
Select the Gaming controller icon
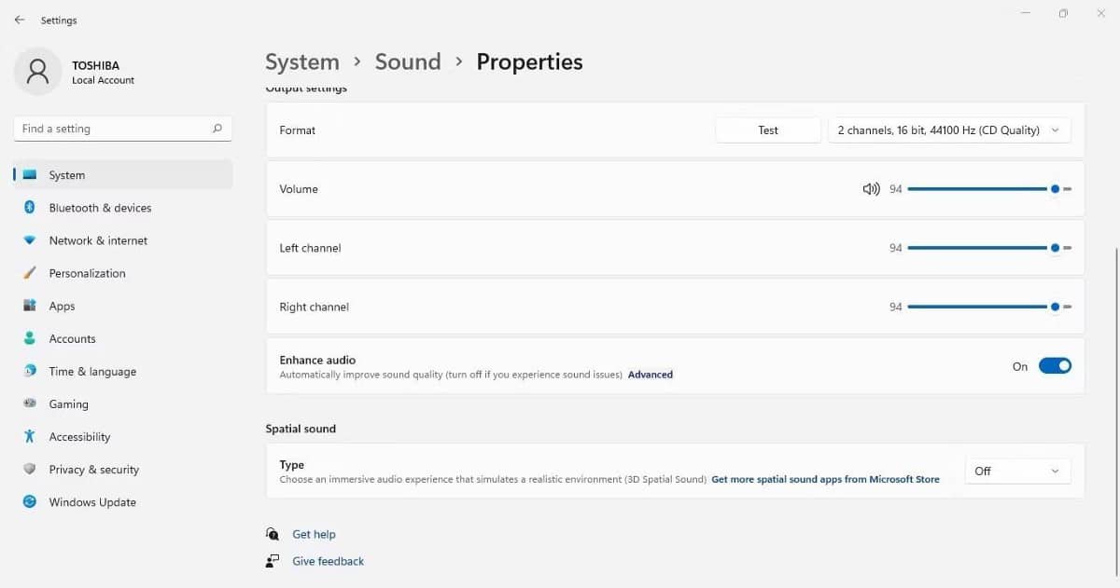tap(28, 403)
